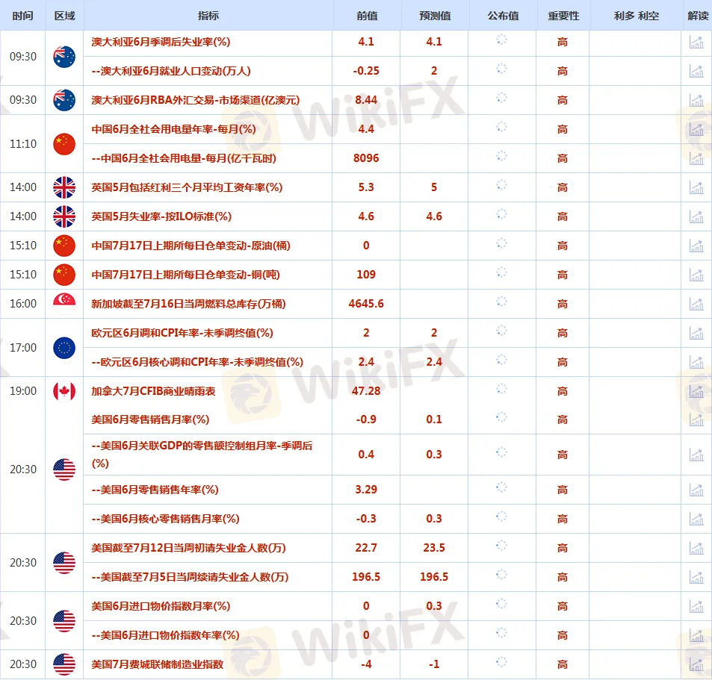Click the Singapore flag icon in the 16:00 row
The image size is (712, 680).
click(x=64, y=304)
